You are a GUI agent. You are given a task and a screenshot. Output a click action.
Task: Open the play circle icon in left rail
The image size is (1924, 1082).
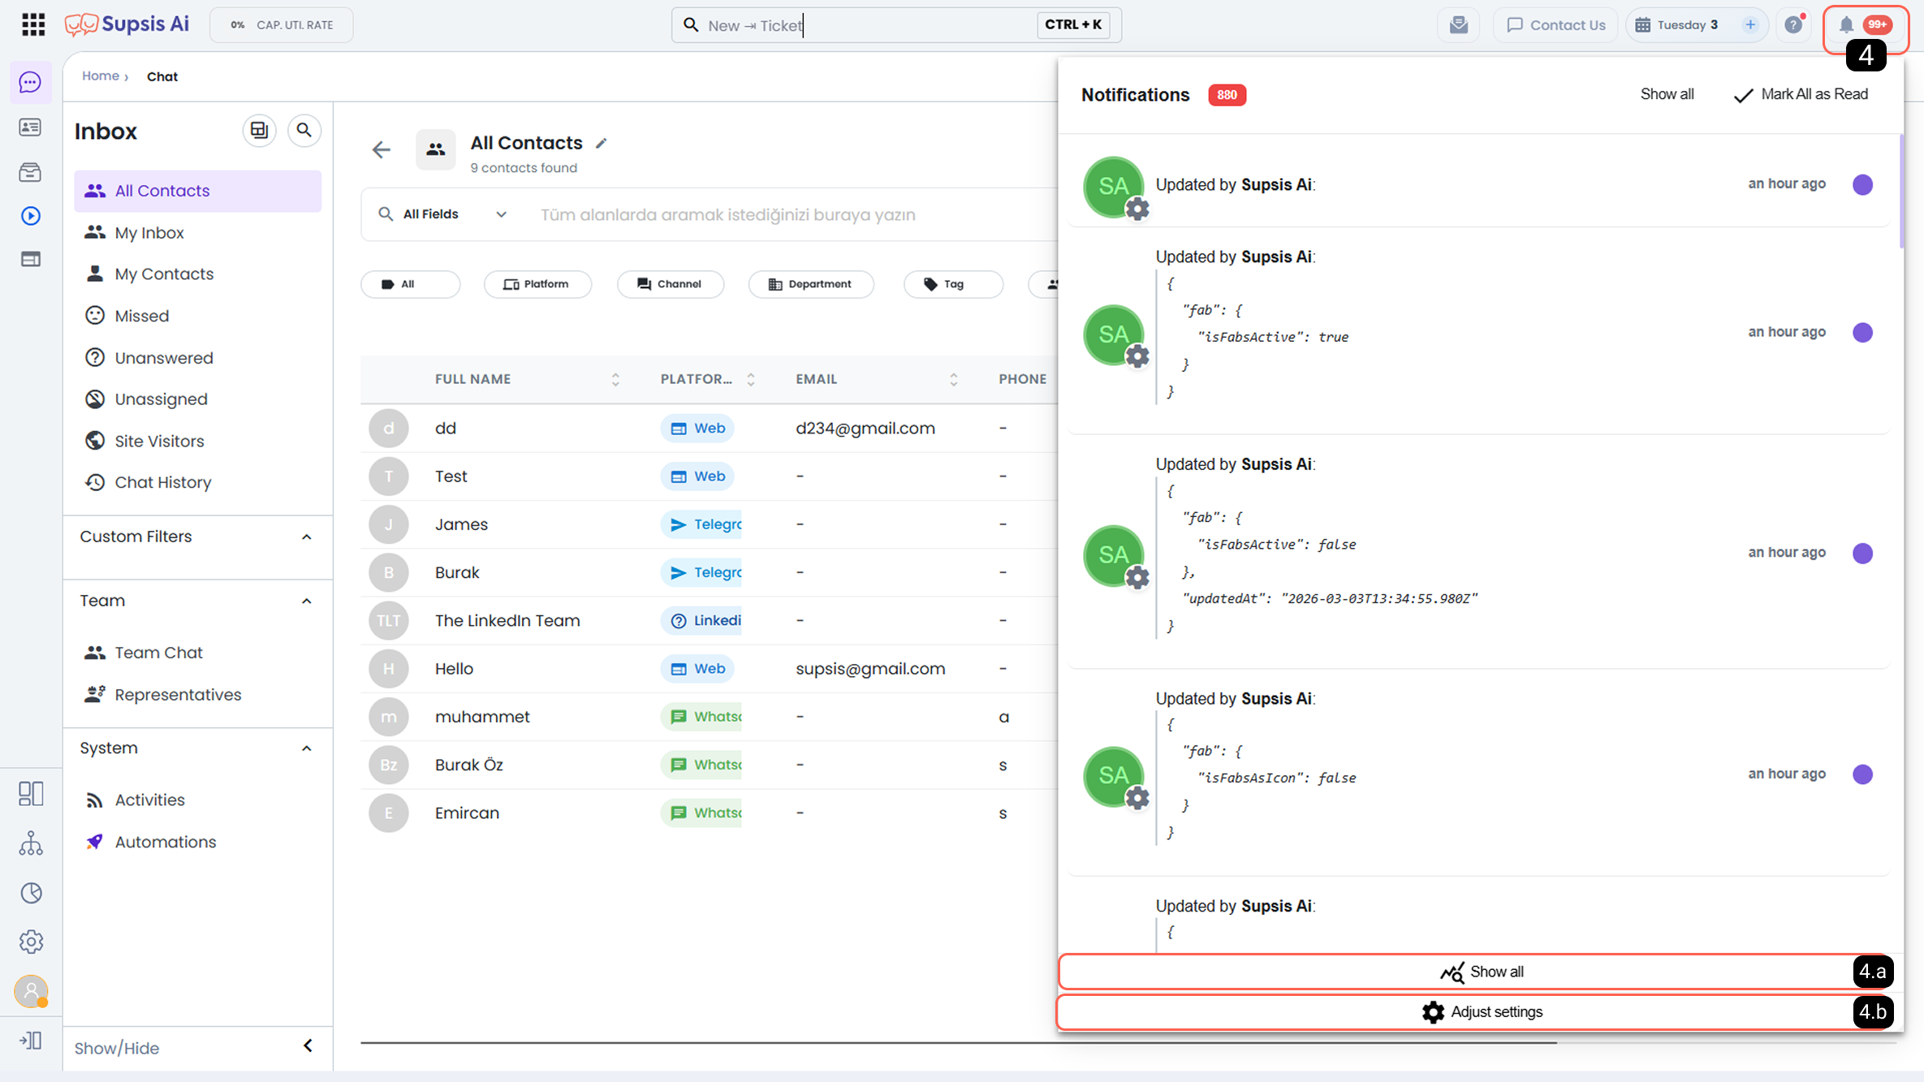coord(31,216)
